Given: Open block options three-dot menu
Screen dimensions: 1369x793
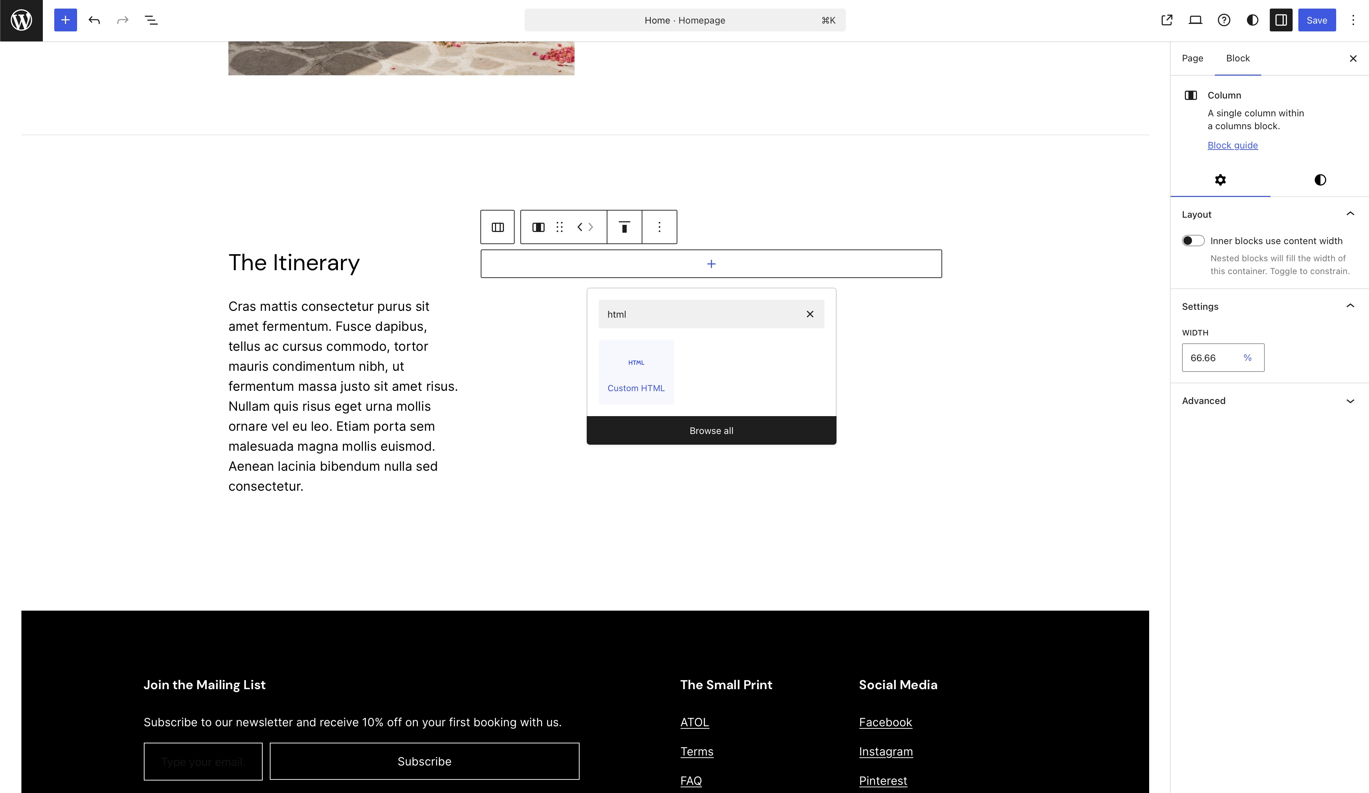Looking at the screenshot, I should 659,227.
